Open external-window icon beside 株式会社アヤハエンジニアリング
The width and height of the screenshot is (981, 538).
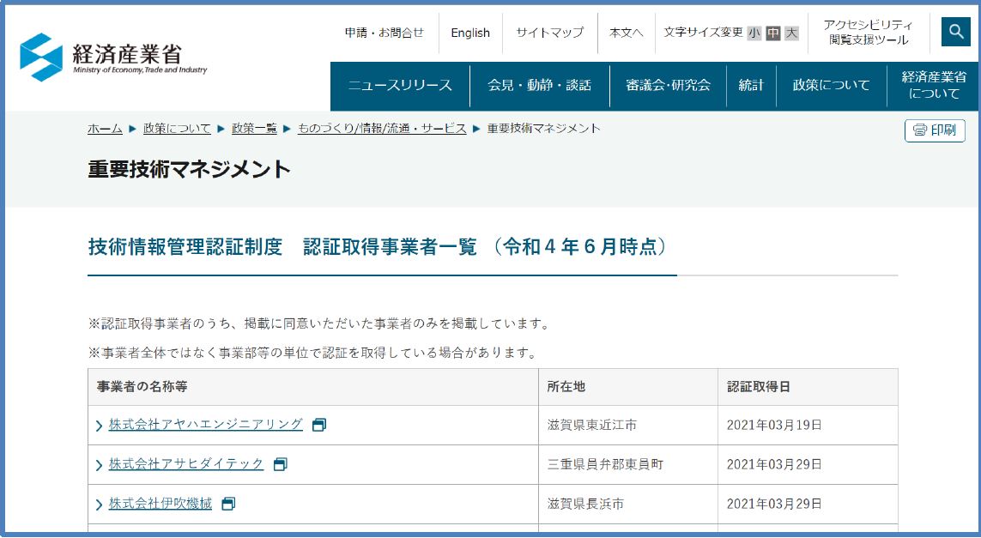pos(319,425)
